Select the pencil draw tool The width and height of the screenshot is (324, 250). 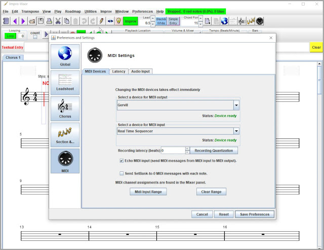coord(101,21)
